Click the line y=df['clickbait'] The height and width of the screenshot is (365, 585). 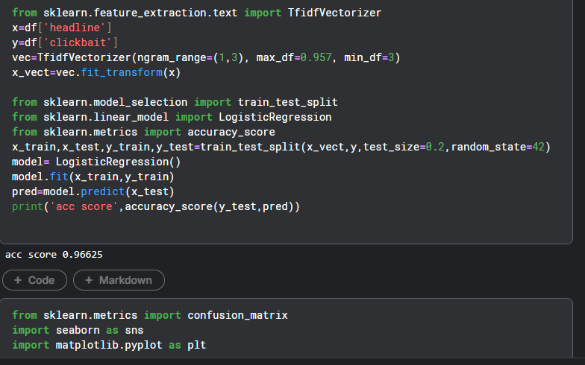pyautogui.click(x=65, y=42)
